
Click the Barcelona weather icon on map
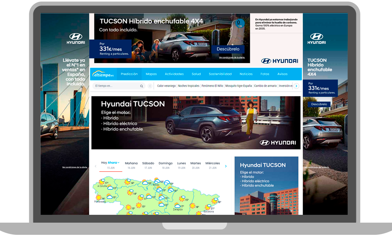208,207
